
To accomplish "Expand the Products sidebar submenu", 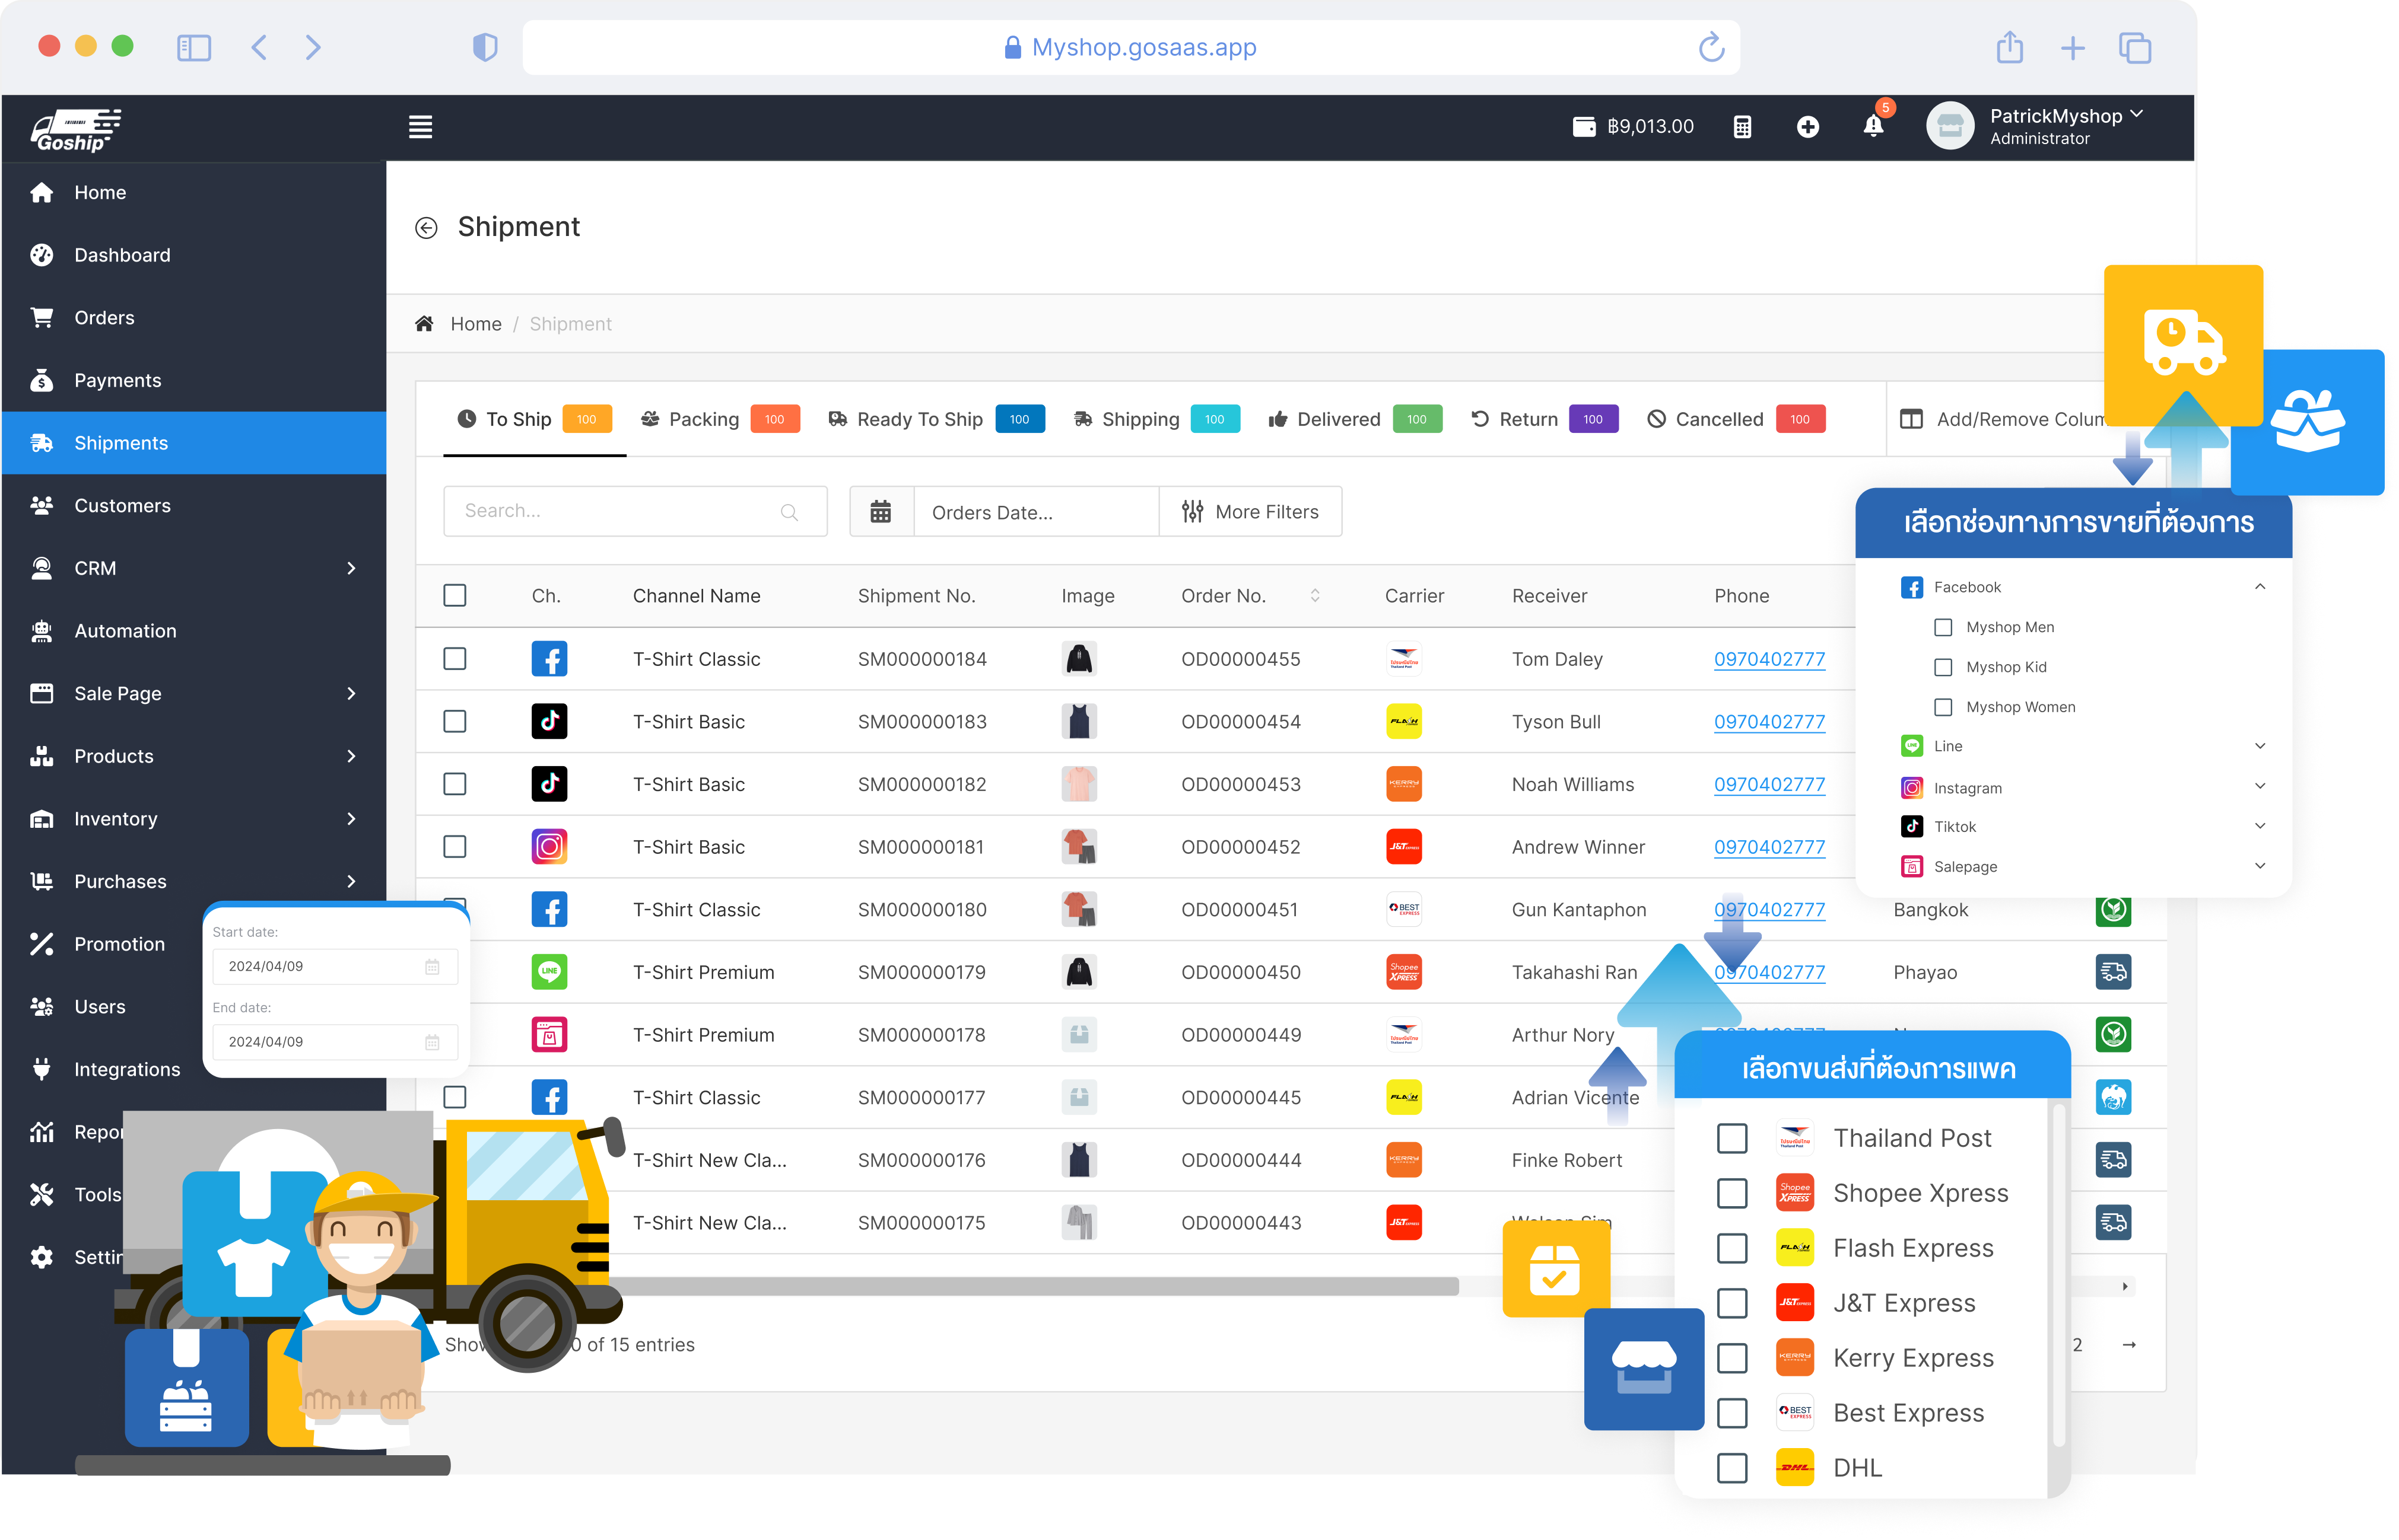I will (x=351, y=756).
